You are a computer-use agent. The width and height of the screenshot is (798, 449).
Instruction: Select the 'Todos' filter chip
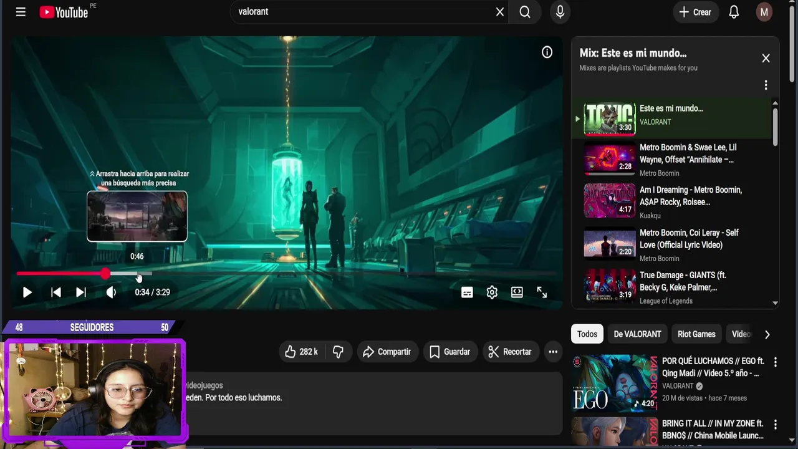(587, 334)
